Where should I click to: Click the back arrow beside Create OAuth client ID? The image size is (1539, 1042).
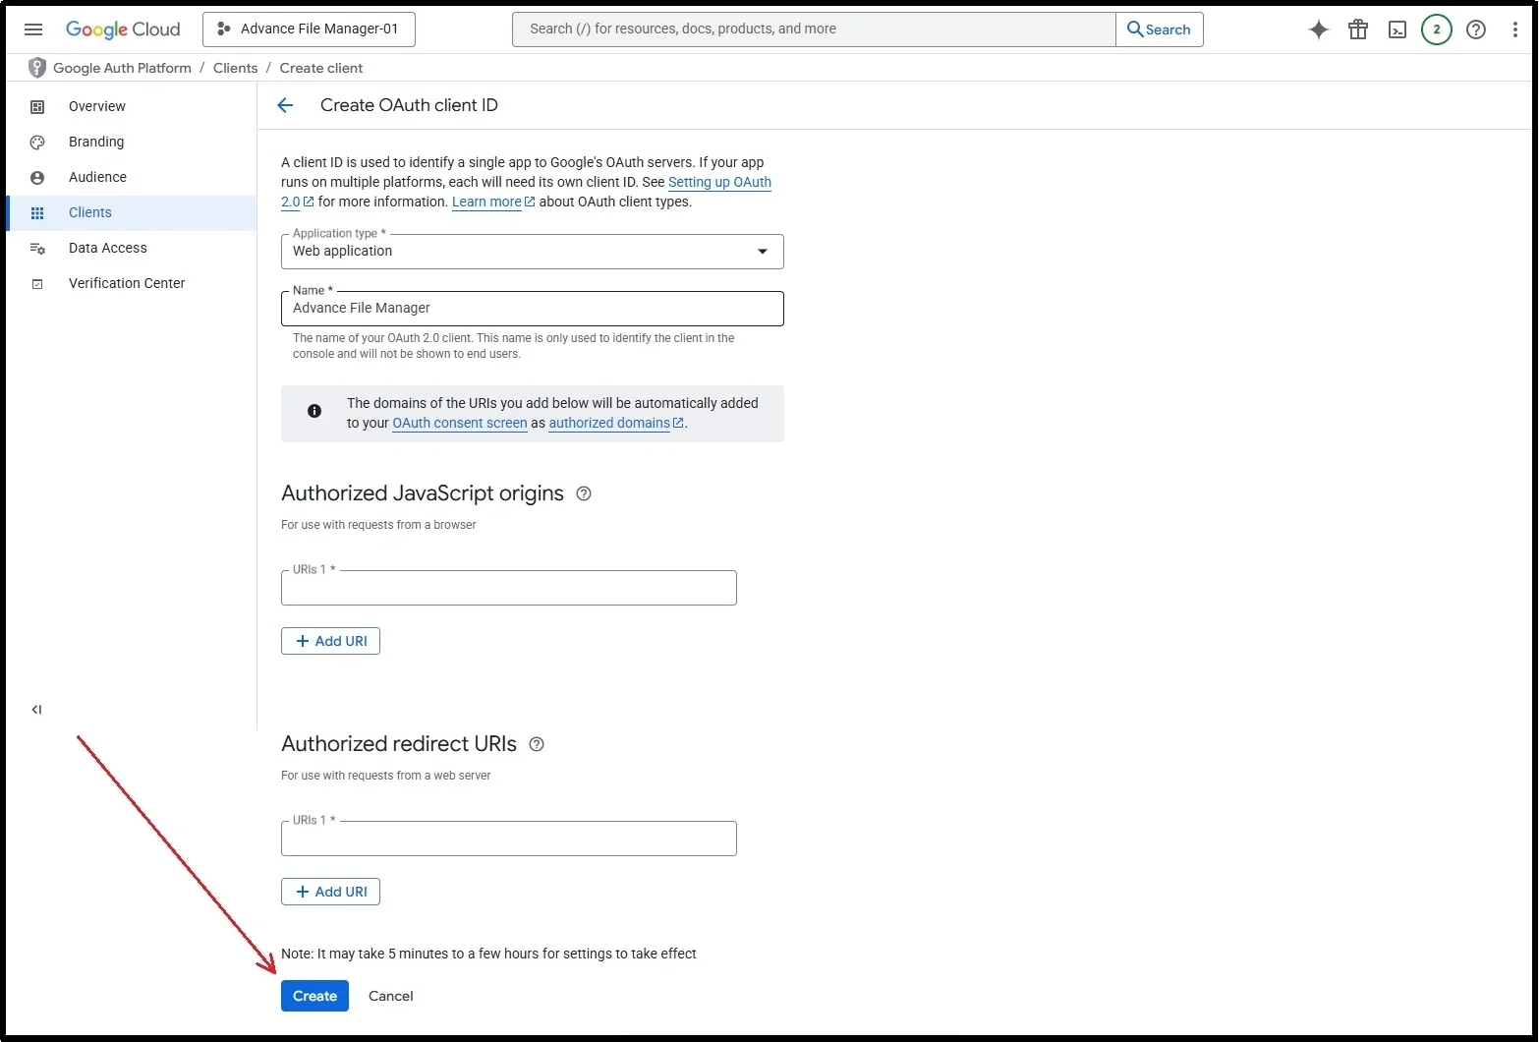(x=285, y=105)
